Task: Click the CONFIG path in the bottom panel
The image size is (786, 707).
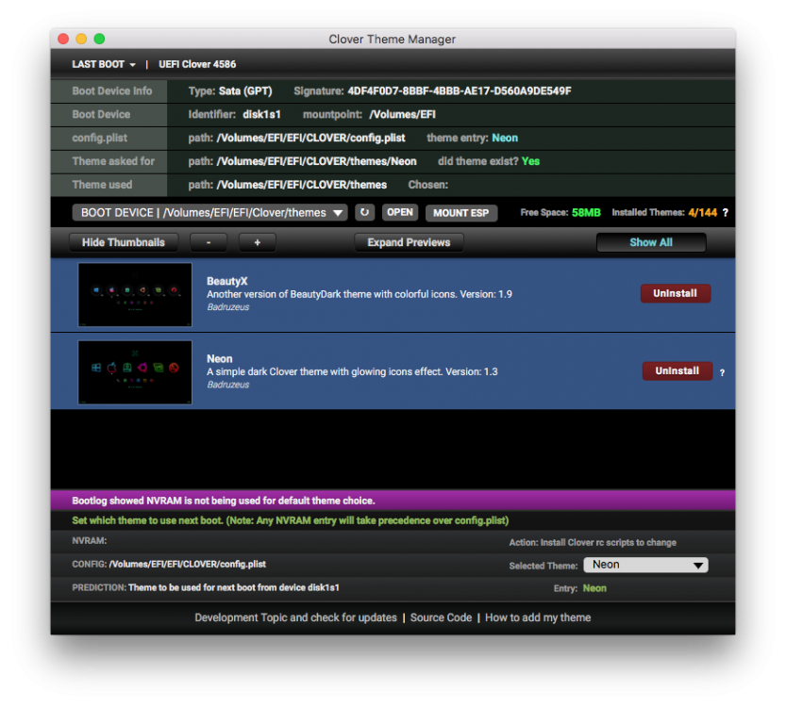Action: (x=188, y=565)
